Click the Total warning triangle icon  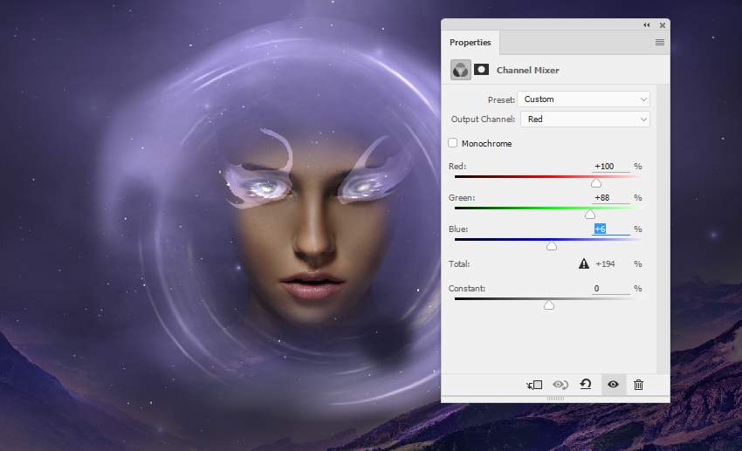pyautogui.click(x=584, y=263)
